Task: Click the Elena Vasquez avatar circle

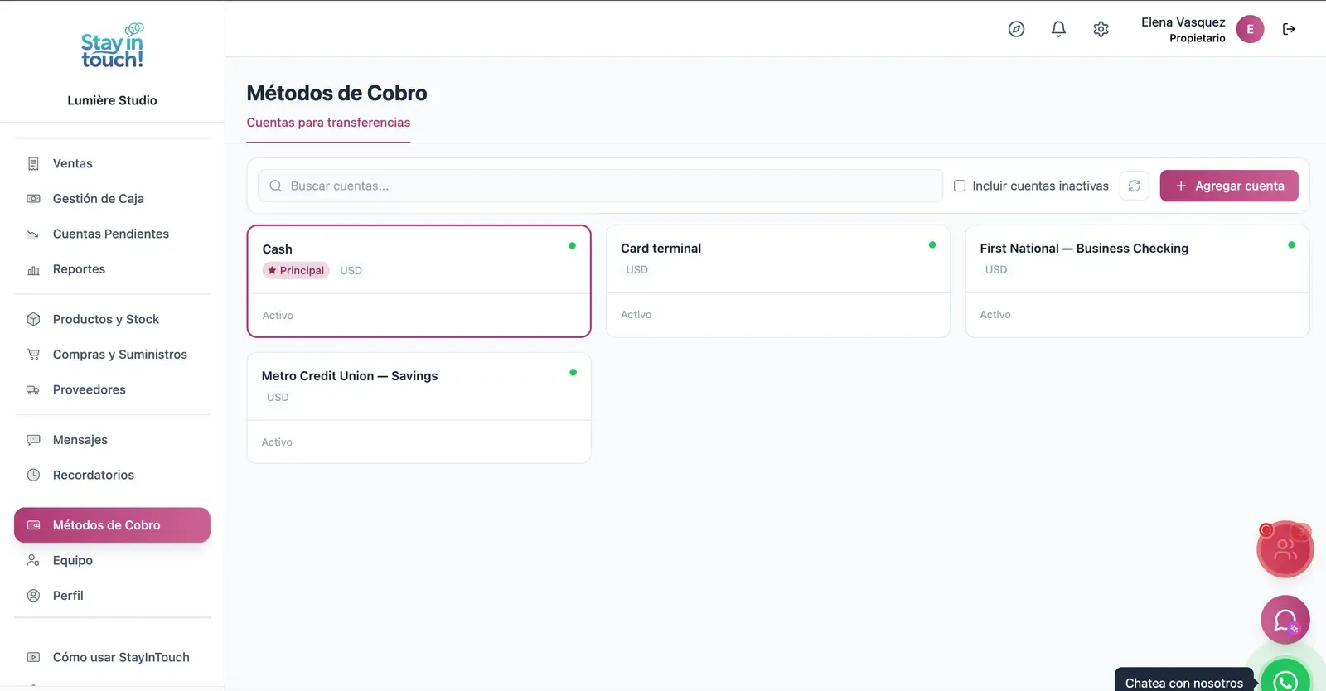Action: coord(1250,29)
